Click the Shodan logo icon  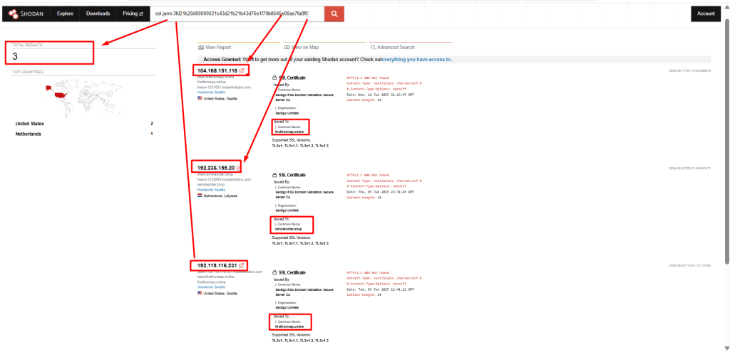click(x=14, y=14)
